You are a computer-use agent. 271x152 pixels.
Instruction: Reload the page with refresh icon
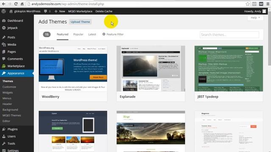pos(16,4)
